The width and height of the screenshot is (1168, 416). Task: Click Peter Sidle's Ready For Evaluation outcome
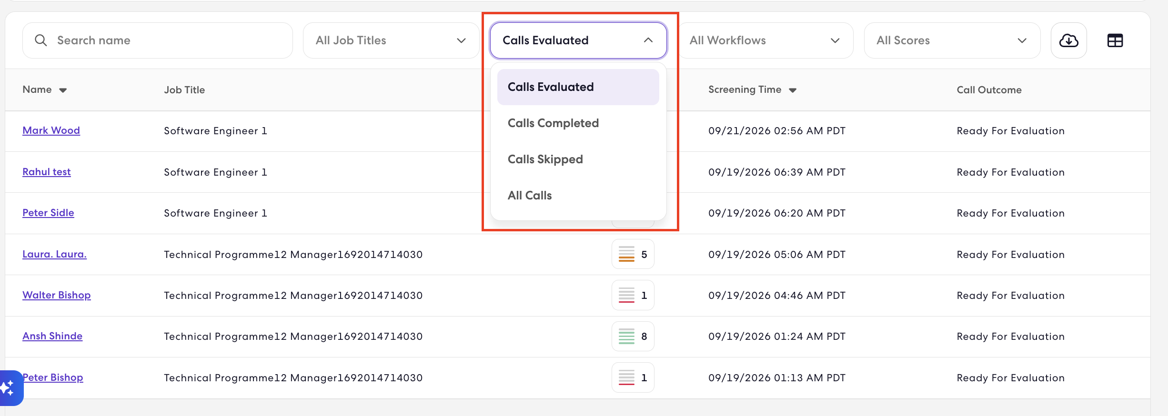(1010, 213)
